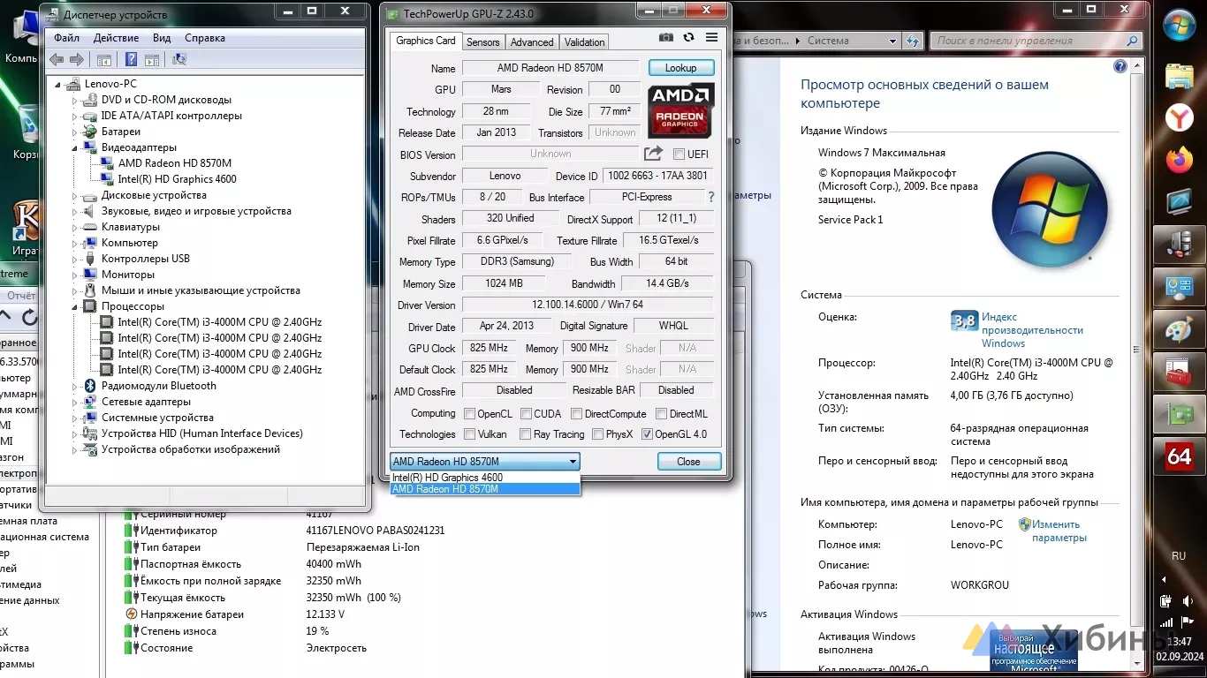Click the back arrow in Device Manager toolbar

pos(57,60)
